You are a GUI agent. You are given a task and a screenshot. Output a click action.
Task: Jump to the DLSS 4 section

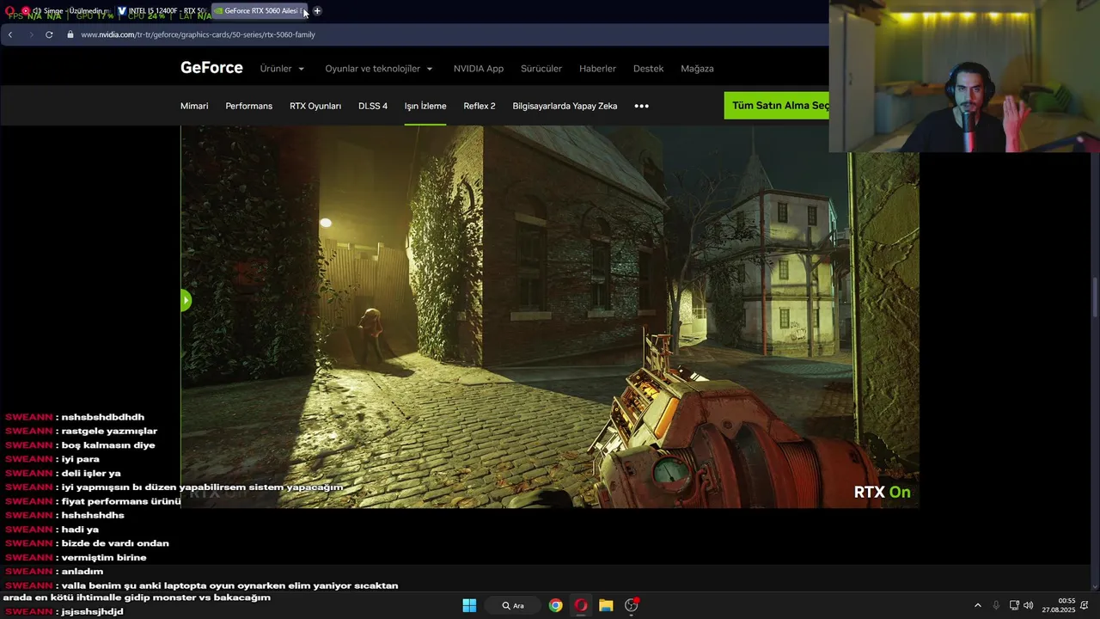coord(373,106)
